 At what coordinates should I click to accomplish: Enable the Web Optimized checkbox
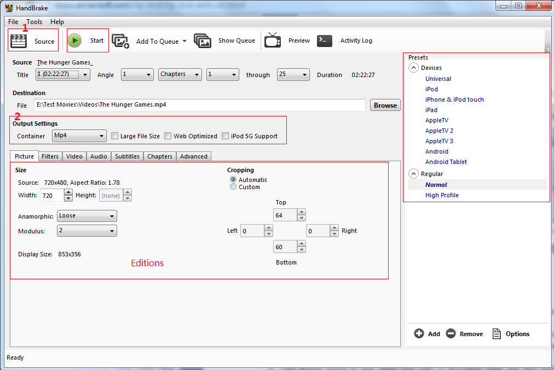coord(168,136)
